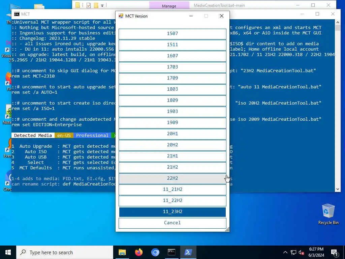Switch to Command Prompt taskbar icon

[x=171, y=252]
